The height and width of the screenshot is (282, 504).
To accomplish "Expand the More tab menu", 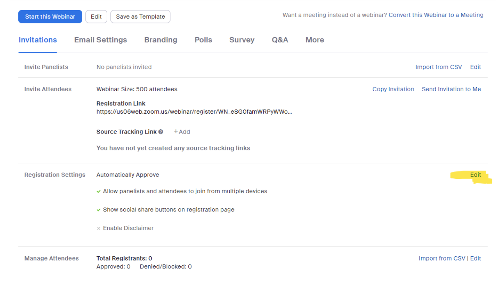I will [315, 40].
